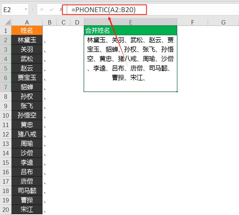Select cell containing 唐僧

pos(27,181)
